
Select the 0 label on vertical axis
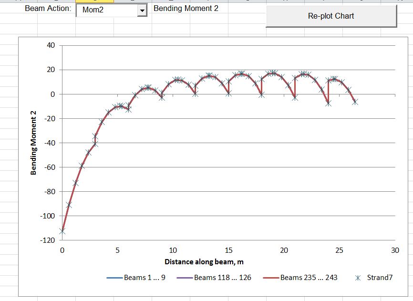point(53,94)
